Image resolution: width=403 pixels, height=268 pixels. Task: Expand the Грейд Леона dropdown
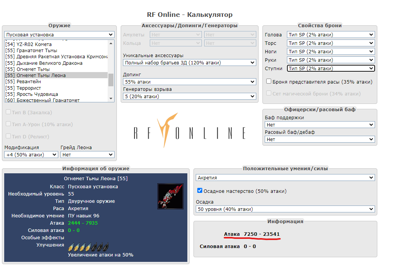click(x=87, y=155)
